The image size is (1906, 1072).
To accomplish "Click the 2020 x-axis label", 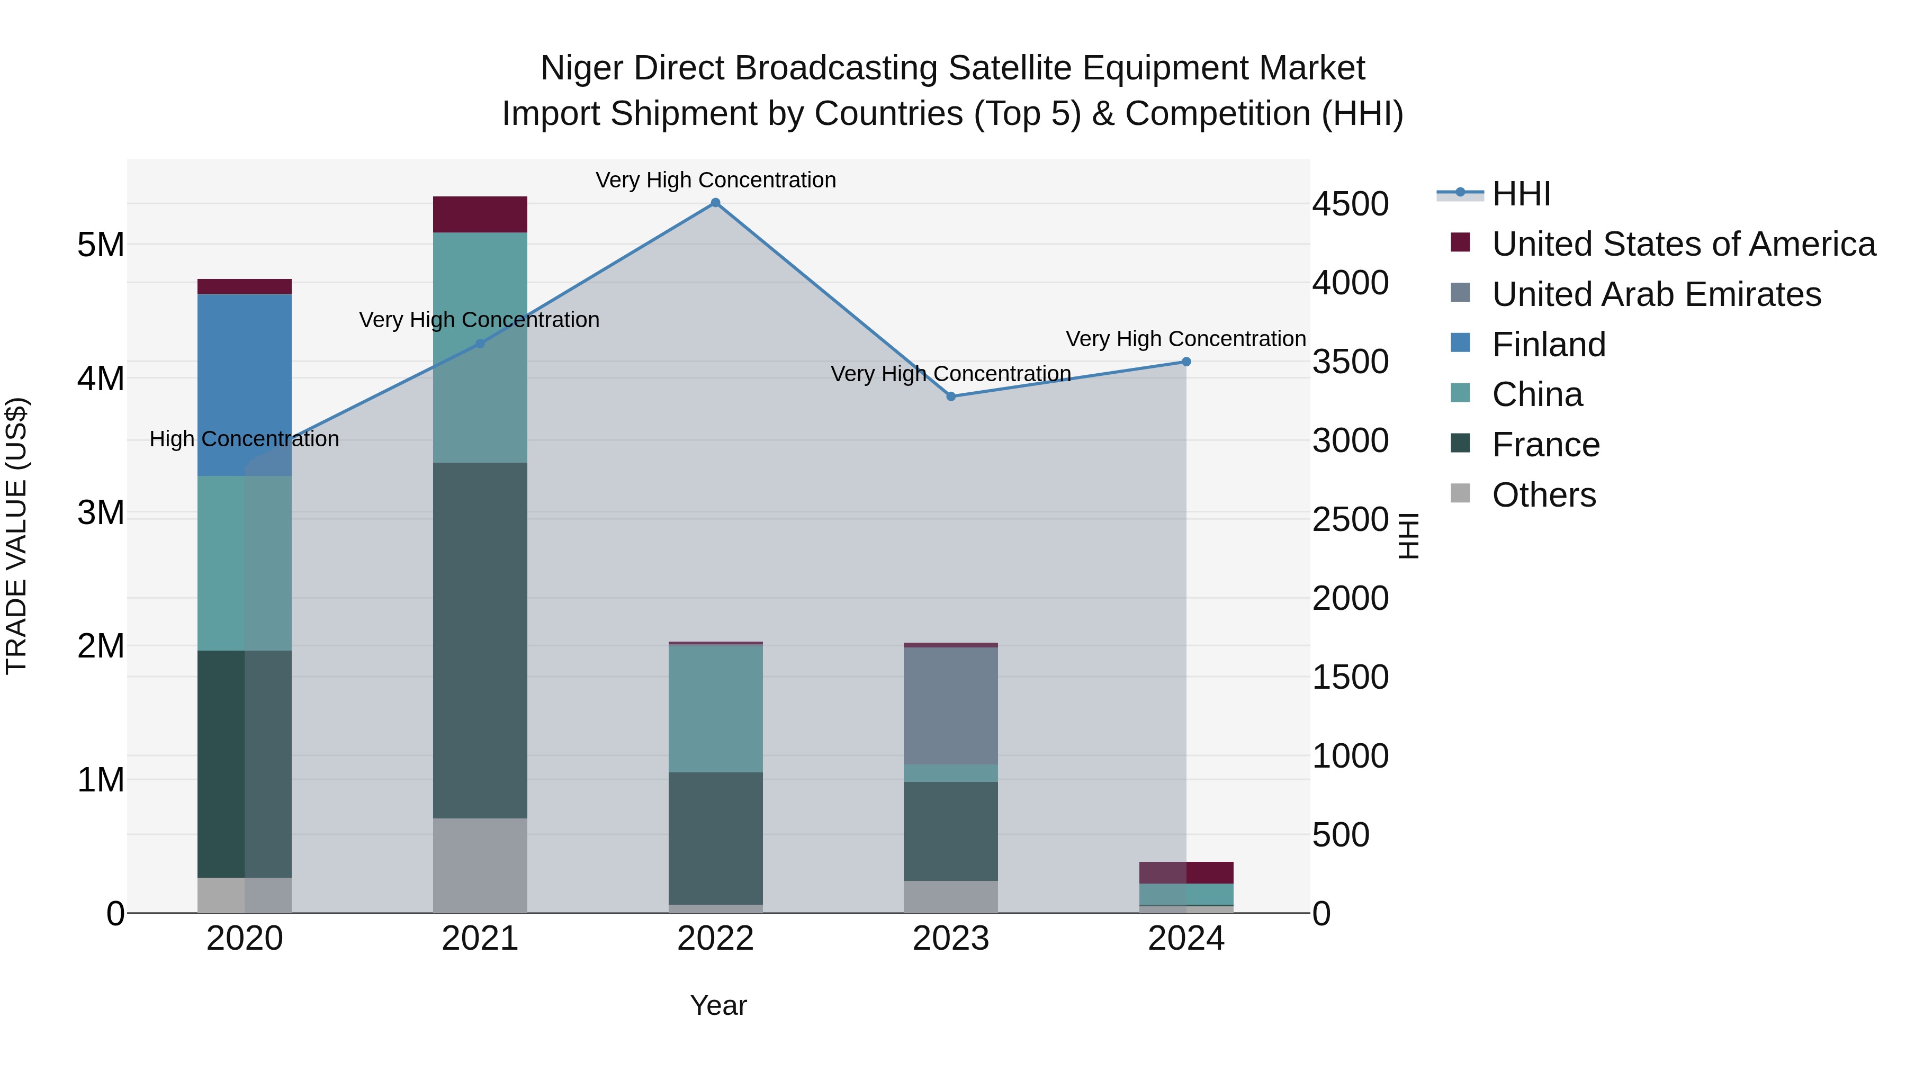I will click(244, 939).
